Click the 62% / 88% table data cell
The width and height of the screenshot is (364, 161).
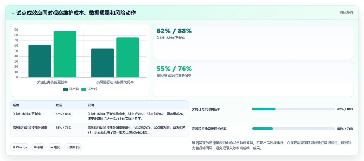coord(63,114)
